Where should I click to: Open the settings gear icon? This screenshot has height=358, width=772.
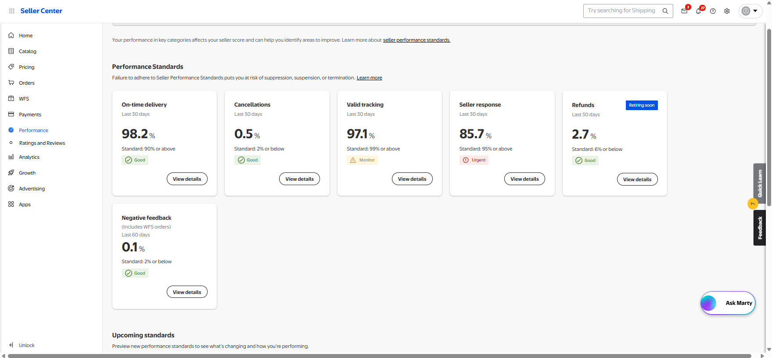point(727,11)
